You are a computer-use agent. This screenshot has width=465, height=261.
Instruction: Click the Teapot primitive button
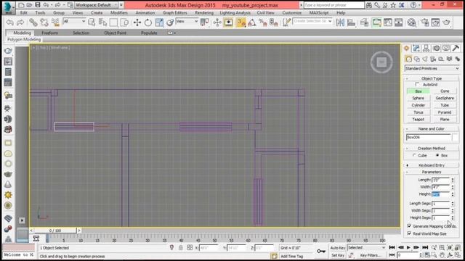pyautogui.click(x=418, y=120)
